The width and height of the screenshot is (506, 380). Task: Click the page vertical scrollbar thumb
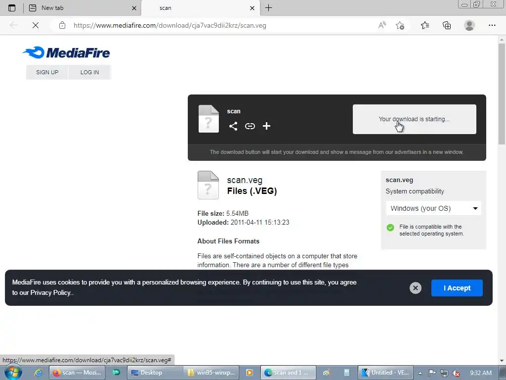point(502,94)
